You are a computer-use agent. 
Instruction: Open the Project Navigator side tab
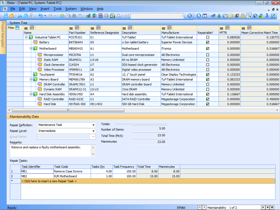[3, 38]
